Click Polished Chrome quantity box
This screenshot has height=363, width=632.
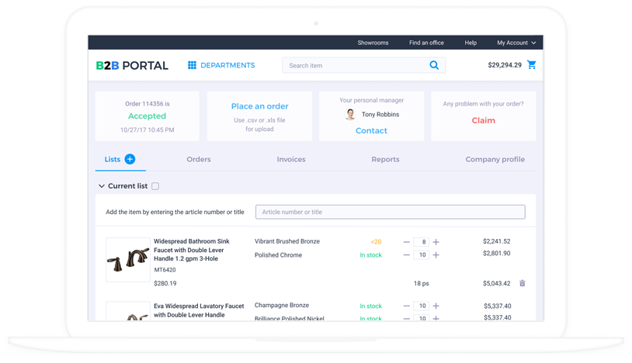pyautogui.click(x=421, y=254)
